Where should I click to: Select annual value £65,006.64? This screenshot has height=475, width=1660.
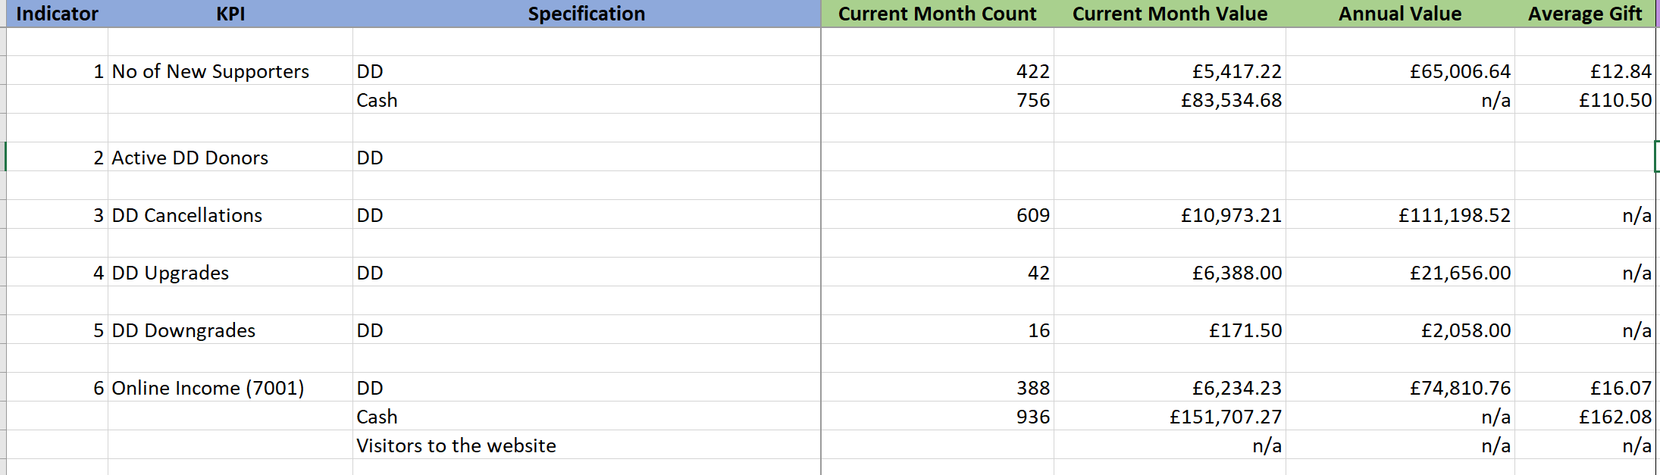click(x=1400, y=70)
